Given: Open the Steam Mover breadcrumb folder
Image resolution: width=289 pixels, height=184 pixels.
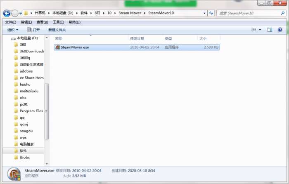Looking at the screenshot, I should click(x=130, y=13).
